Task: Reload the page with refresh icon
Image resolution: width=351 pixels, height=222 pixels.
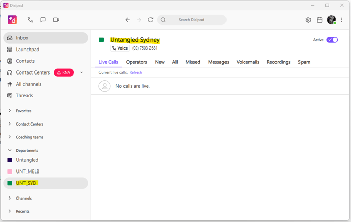Action: pos(151,20)
